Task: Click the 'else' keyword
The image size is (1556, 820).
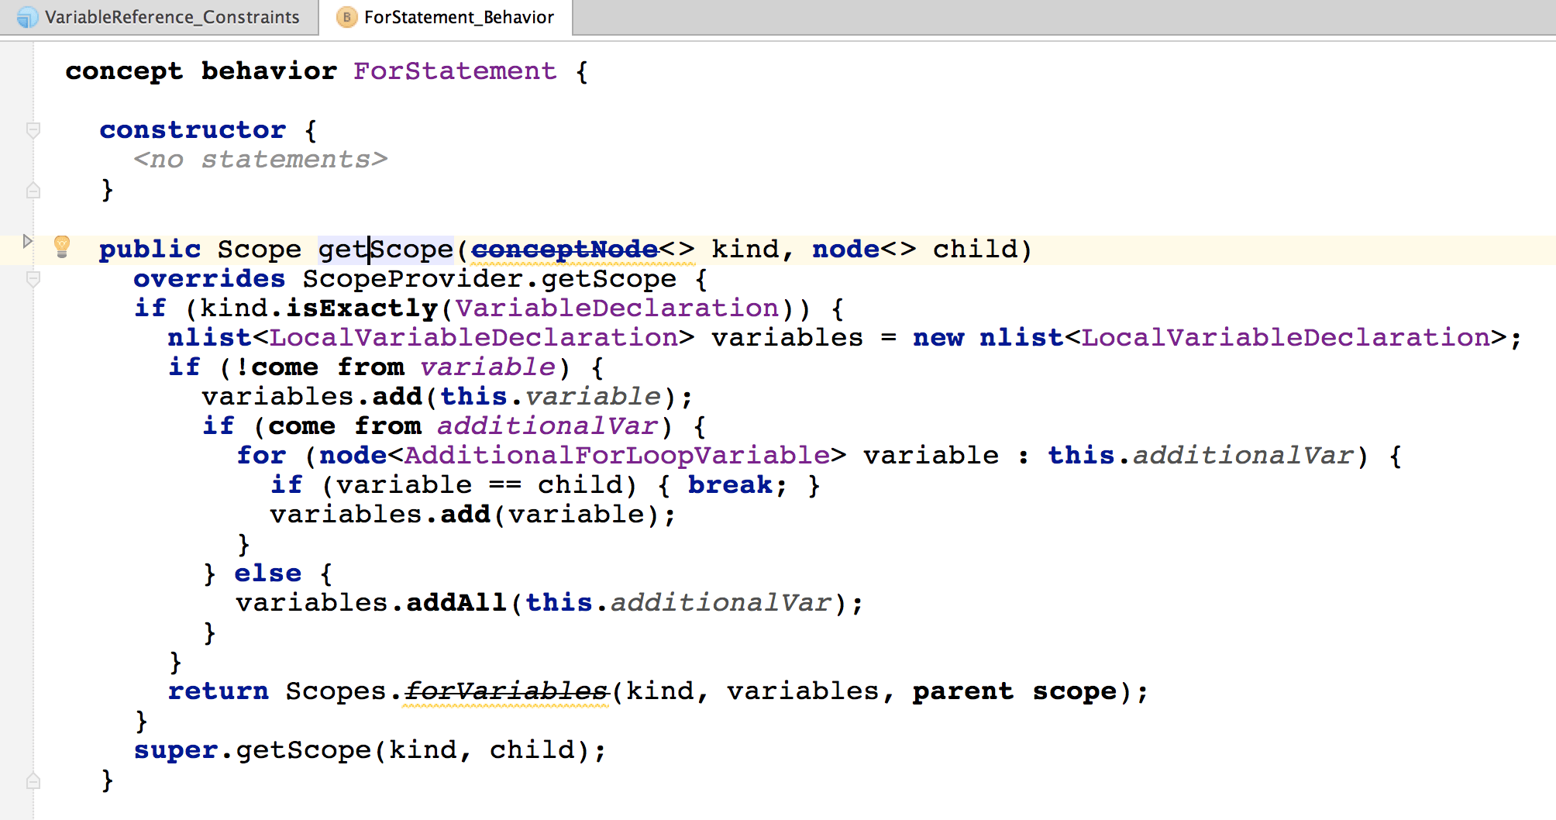Action: click(268, 574)
